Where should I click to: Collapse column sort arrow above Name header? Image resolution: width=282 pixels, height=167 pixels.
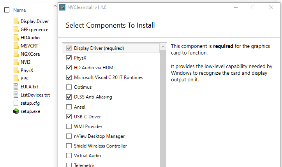pos(55,6)
